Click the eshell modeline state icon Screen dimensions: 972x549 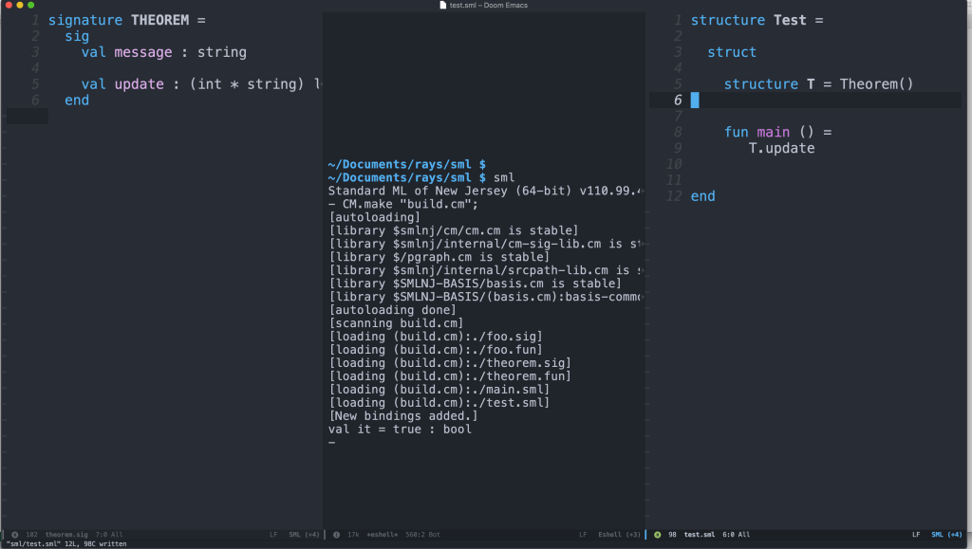pos(336,535)
